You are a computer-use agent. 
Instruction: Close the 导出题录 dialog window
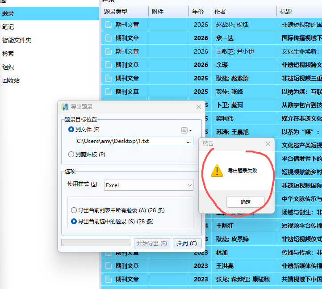(199, 107)
